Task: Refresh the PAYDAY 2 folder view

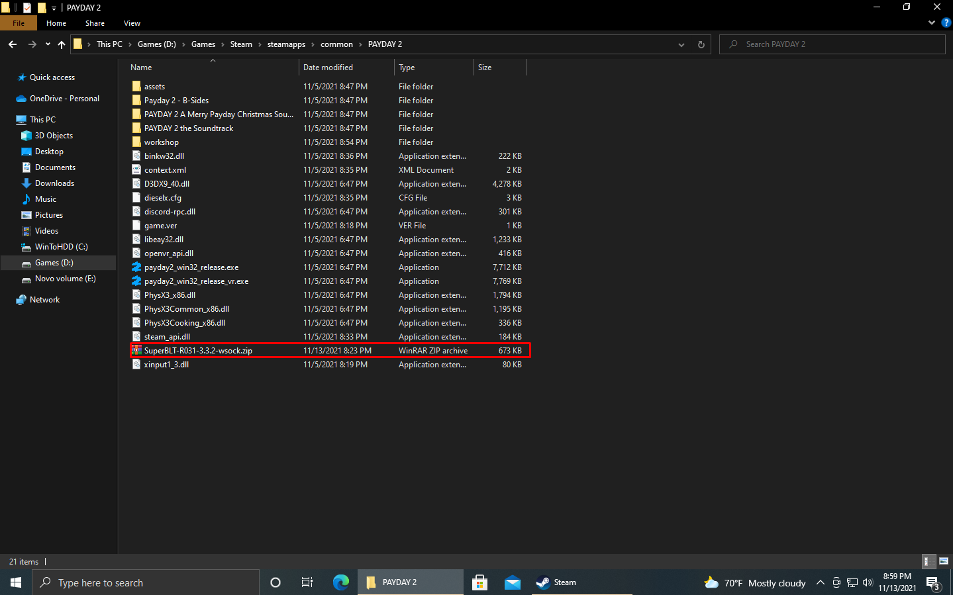Action: [x=701, y=44]
